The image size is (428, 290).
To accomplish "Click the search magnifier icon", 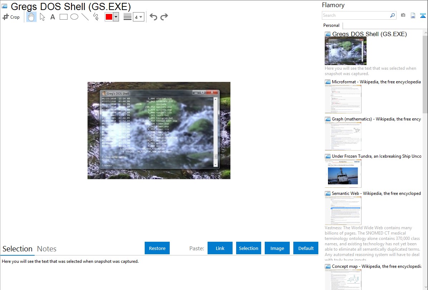I will [393, 15].
